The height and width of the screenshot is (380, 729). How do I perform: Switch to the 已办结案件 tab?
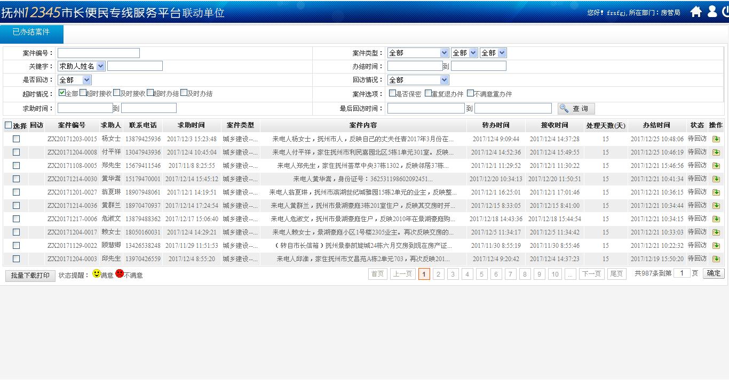(x=31, y=33)
